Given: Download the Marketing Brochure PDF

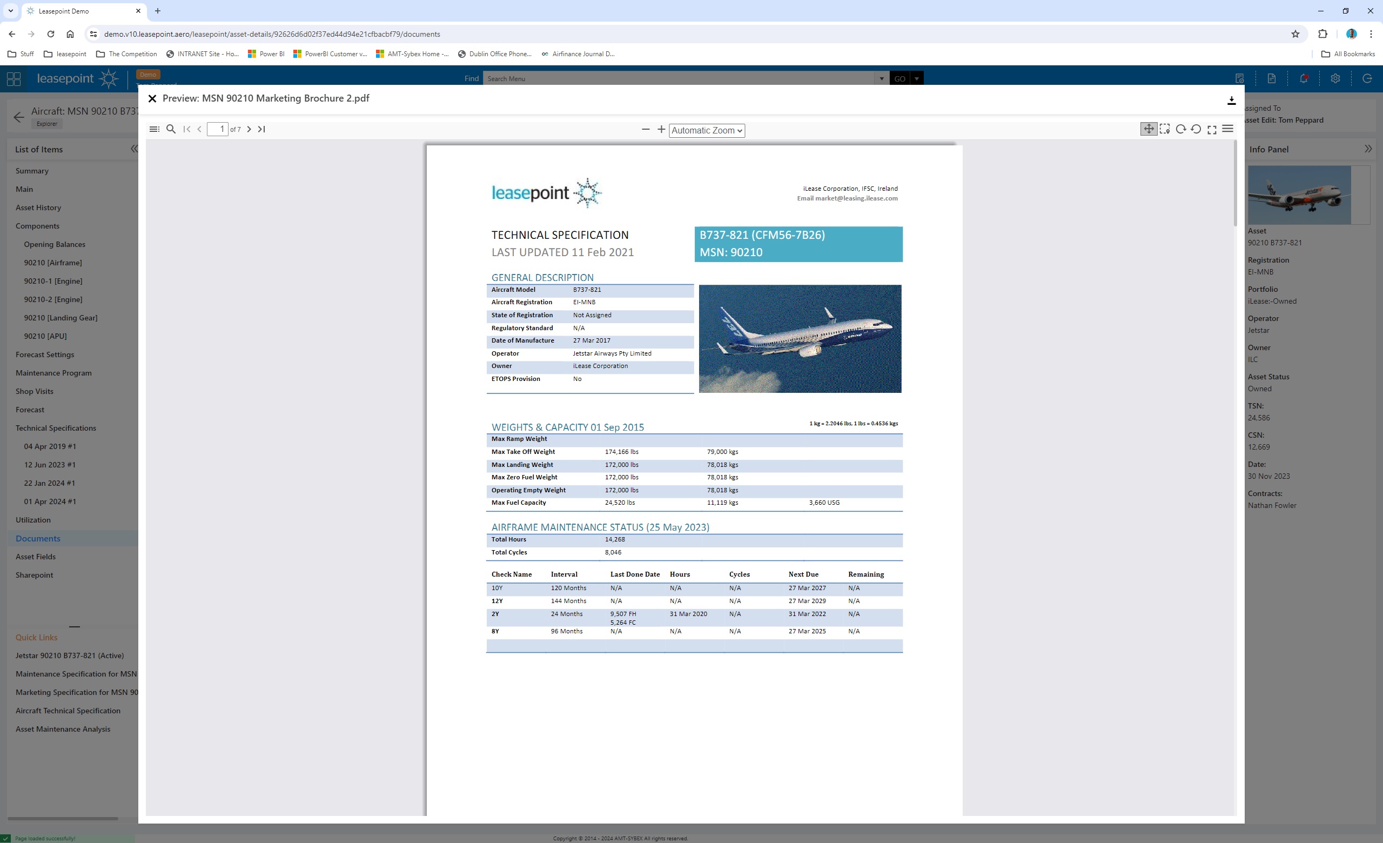Looking at the screenshot, I should point(1231,101).
